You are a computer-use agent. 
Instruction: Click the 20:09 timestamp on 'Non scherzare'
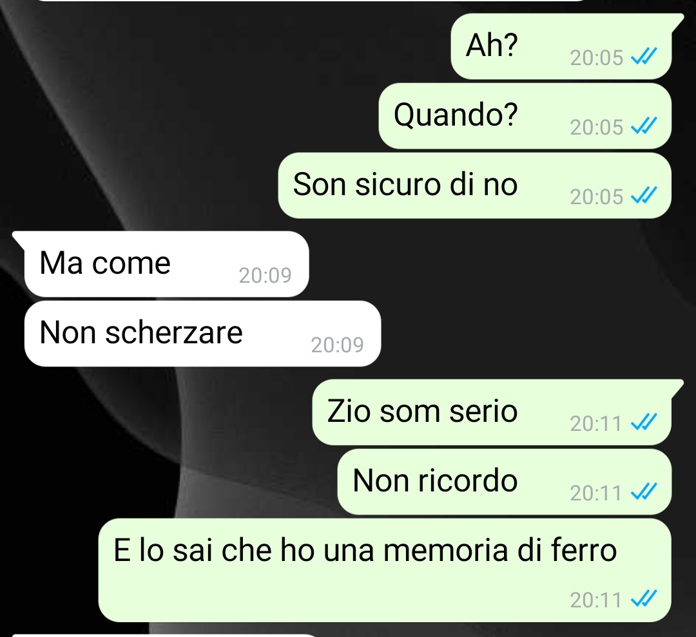point(337,345)
